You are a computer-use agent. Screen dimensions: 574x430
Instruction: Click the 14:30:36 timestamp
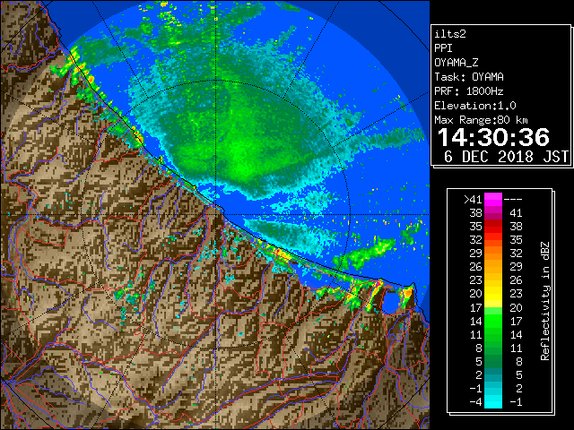click(493, 137)
